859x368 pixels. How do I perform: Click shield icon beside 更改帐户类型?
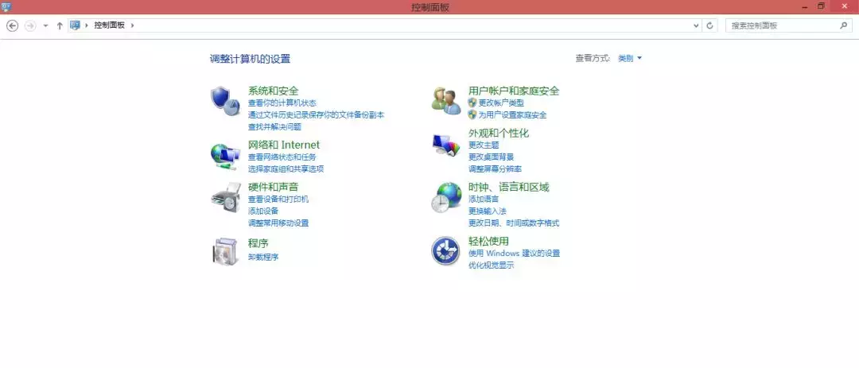click(472, 103)
